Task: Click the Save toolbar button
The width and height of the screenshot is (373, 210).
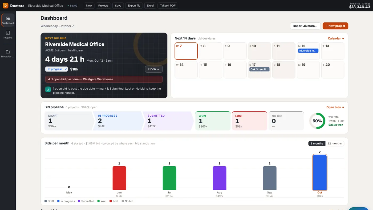Action: coord(118,6)
